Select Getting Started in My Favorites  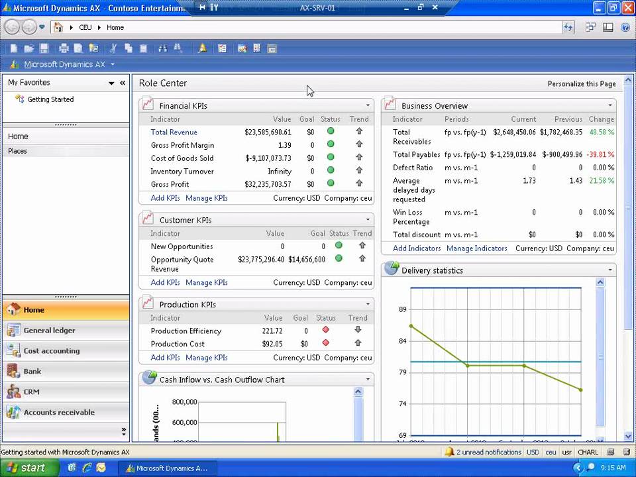pos(51,99)
